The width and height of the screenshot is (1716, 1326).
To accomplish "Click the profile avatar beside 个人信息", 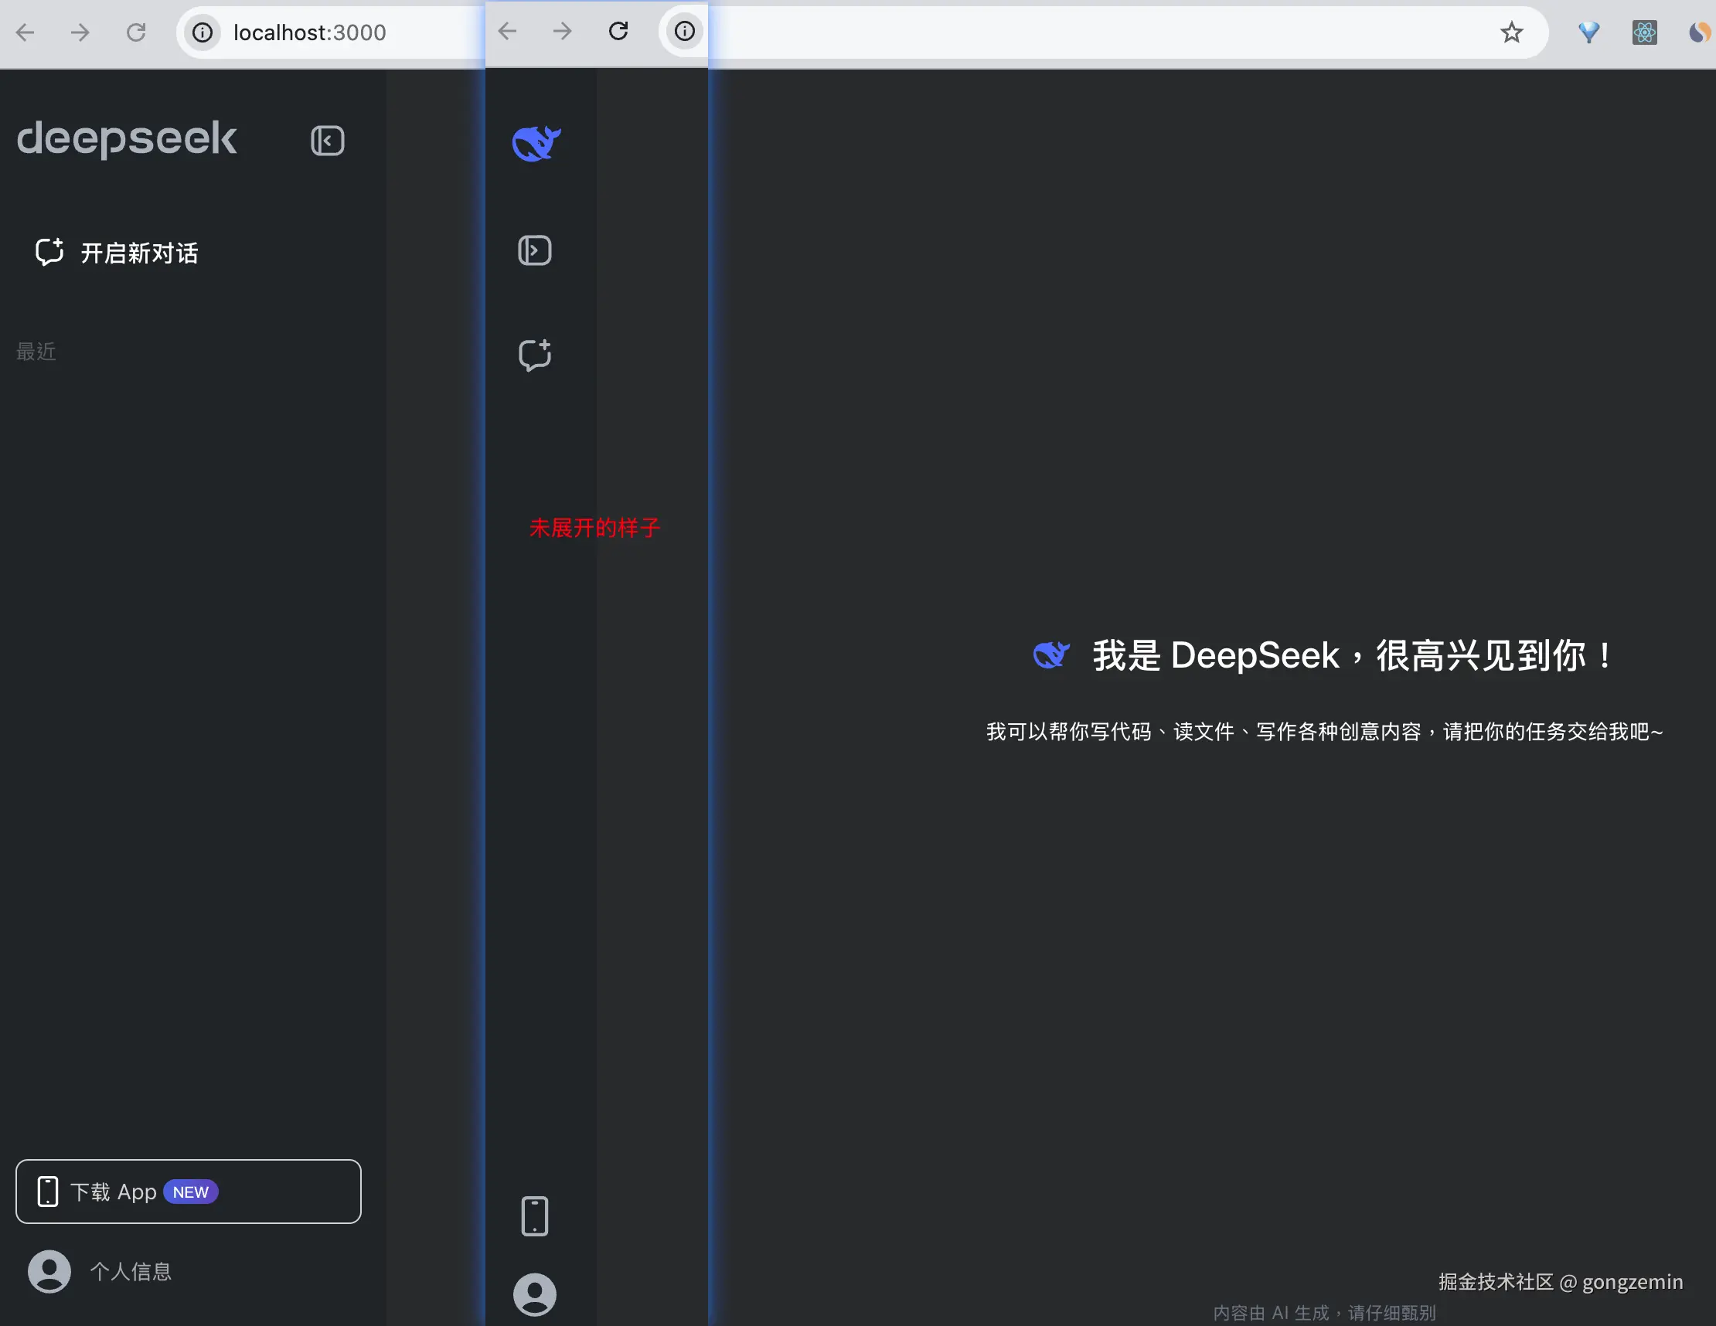I will [49, 1271].
